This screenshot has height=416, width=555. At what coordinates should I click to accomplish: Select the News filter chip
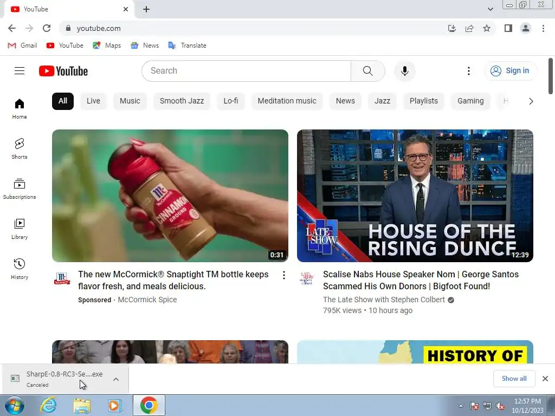pyautogui.click(x=345, y=101)
